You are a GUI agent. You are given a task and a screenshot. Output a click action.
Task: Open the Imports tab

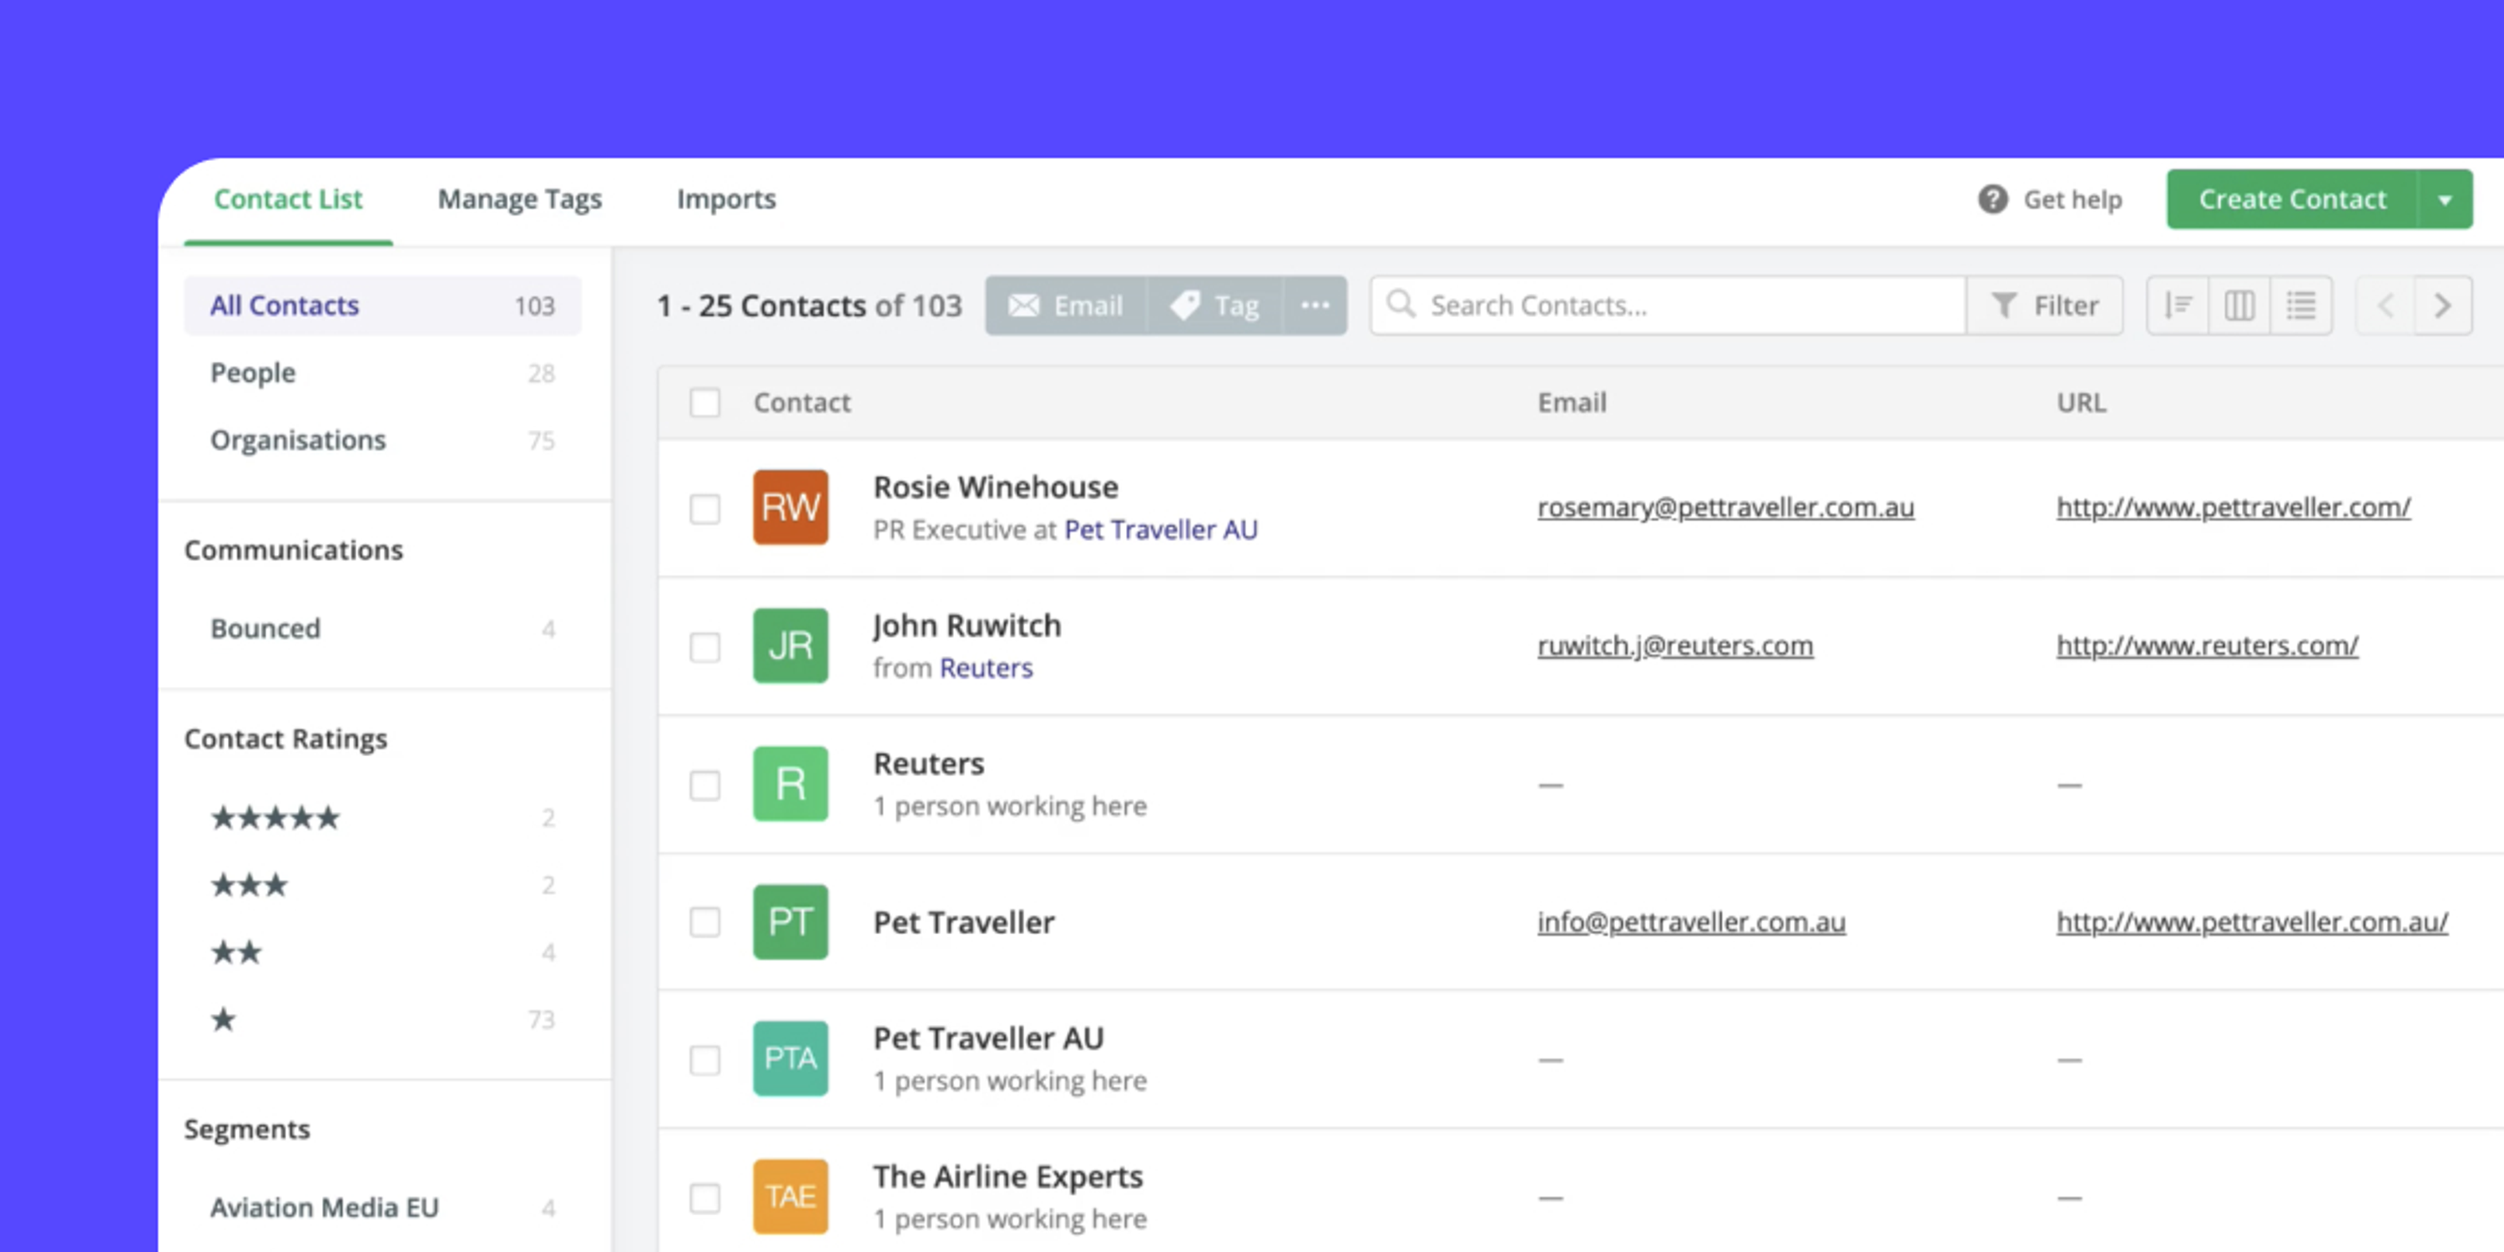726,199
